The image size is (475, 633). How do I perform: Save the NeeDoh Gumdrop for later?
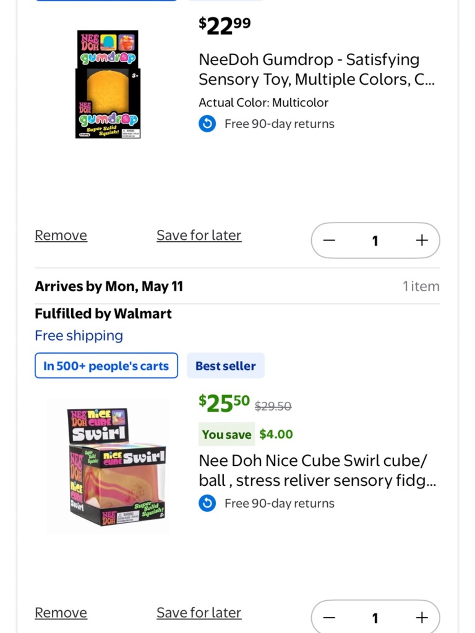199,236
